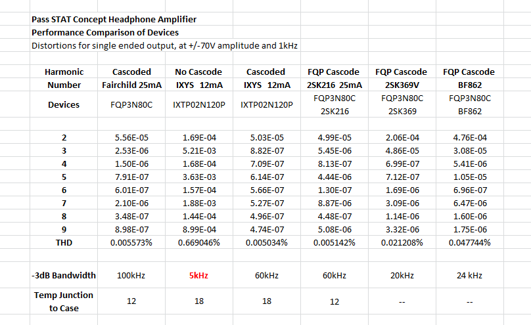Image resolution: width=531 pixels, height=325 pixels.
Task: Select the 'Fairchild 25mA' header cell
Action: pyautogui.click(x=131, y=85)
